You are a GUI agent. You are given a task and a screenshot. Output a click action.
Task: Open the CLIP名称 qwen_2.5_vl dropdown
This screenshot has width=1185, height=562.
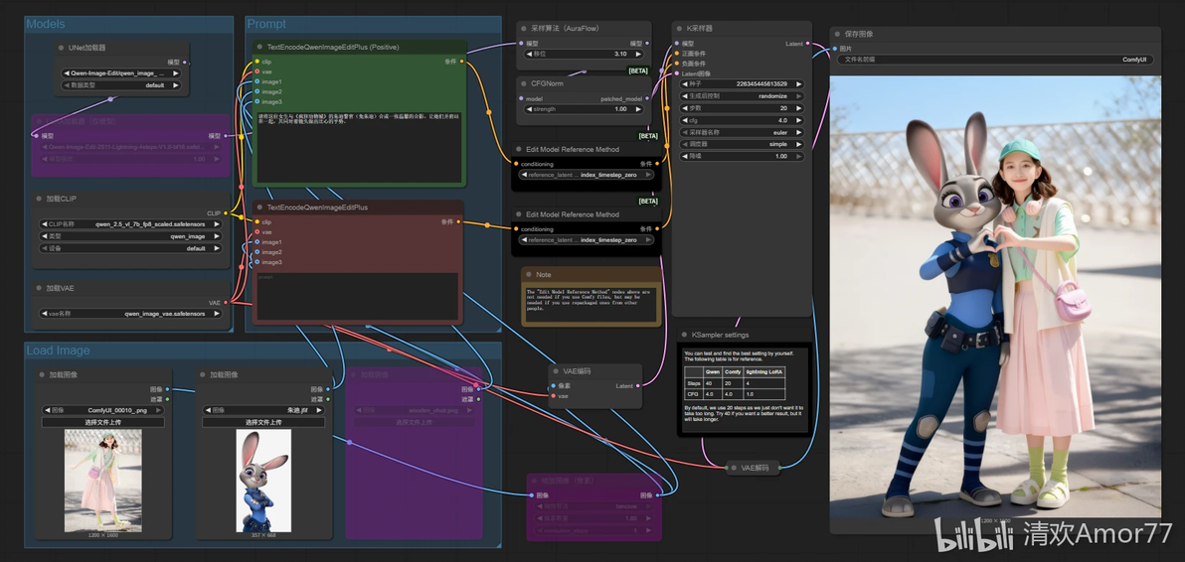131,224
